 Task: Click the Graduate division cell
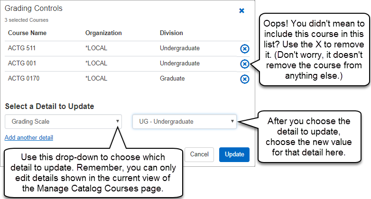pos(172,79)
